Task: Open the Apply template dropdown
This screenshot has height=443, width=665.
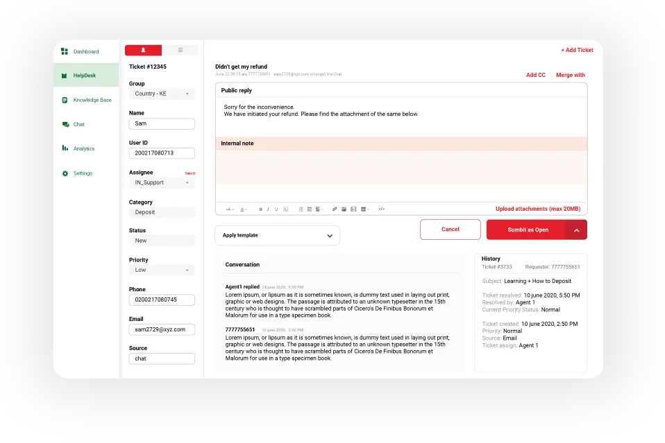Action: coord(277,236)
